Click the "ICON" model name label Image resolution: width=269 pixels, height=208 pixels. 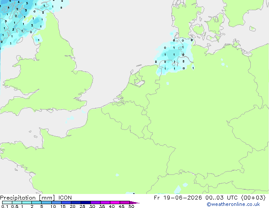(x=65, y=198)
